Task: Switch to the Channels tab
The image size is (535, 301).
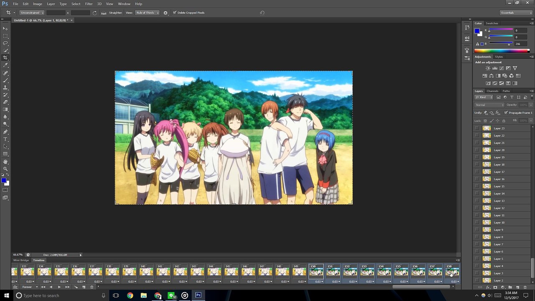Action: [492, 91]
